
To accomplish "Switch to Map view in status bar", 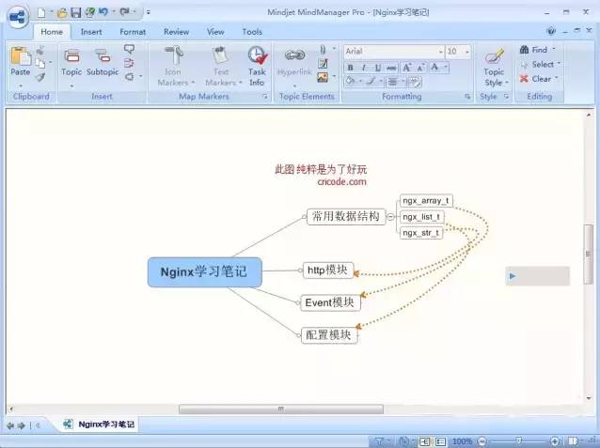I will click(x=424, y=441).
